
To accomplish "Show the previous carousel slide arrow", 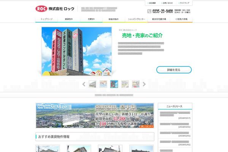I will pyautogui.click(x=84, y=84).
